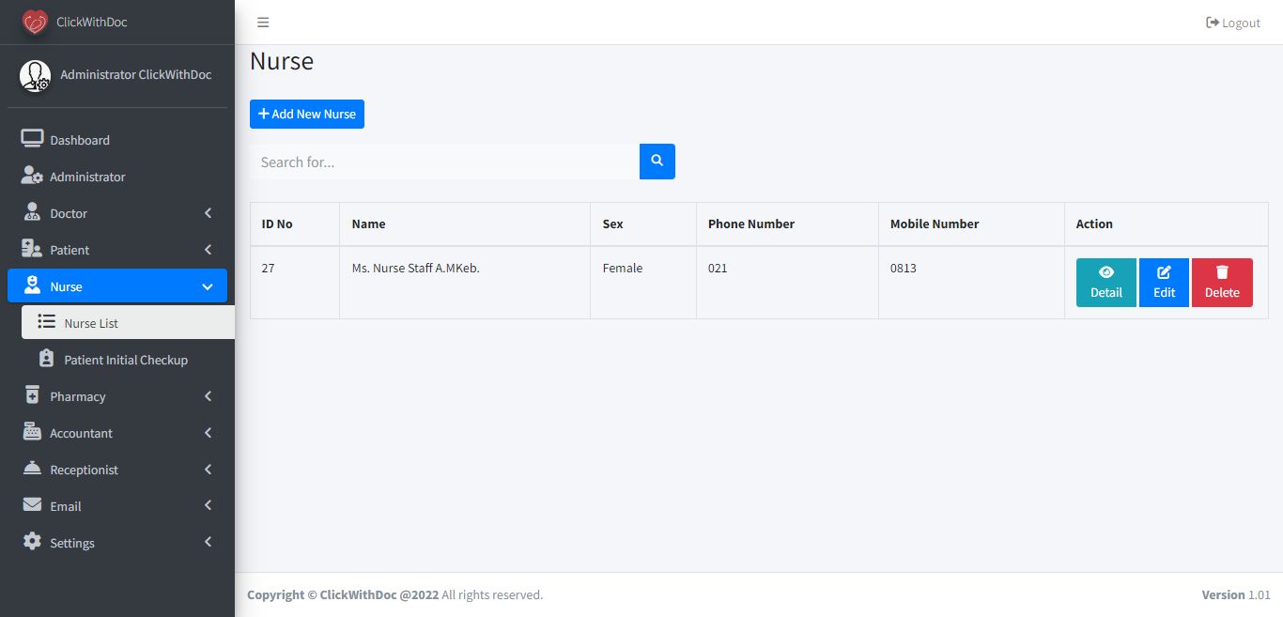Open the Dashboard monitor icon
Image resolution: width=1283 pixels, height=617 pixels.
pyautogui.click(x=32, y=140)
